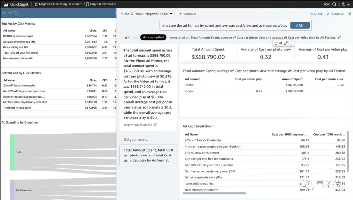This screenshot has width=353, height=200.
Task: Click the $182,050.00 amount cell
Action: pos(294,85)
